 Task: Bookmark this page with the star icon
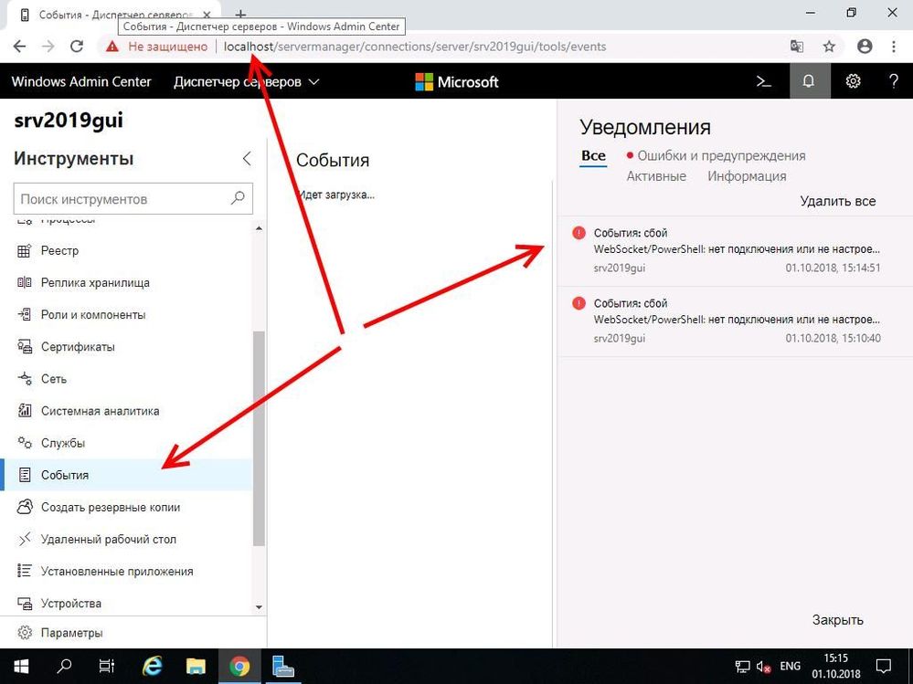coord(829,47)
